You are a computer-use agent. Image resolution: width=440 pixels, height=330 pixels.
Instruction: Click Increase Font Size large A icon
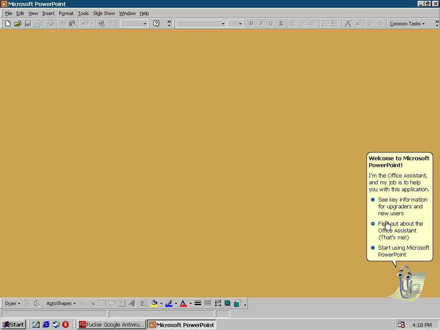click(x=348, y=24)
